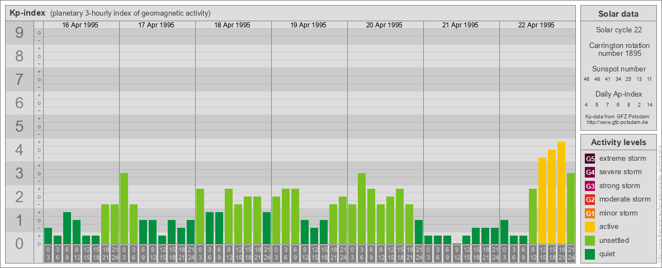Click the G2 moderate storm legend icon

(x=590, y=200)
